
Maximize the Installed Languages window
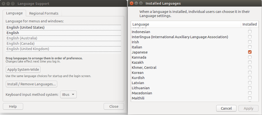pyautogui.click(x=141, y=3)
